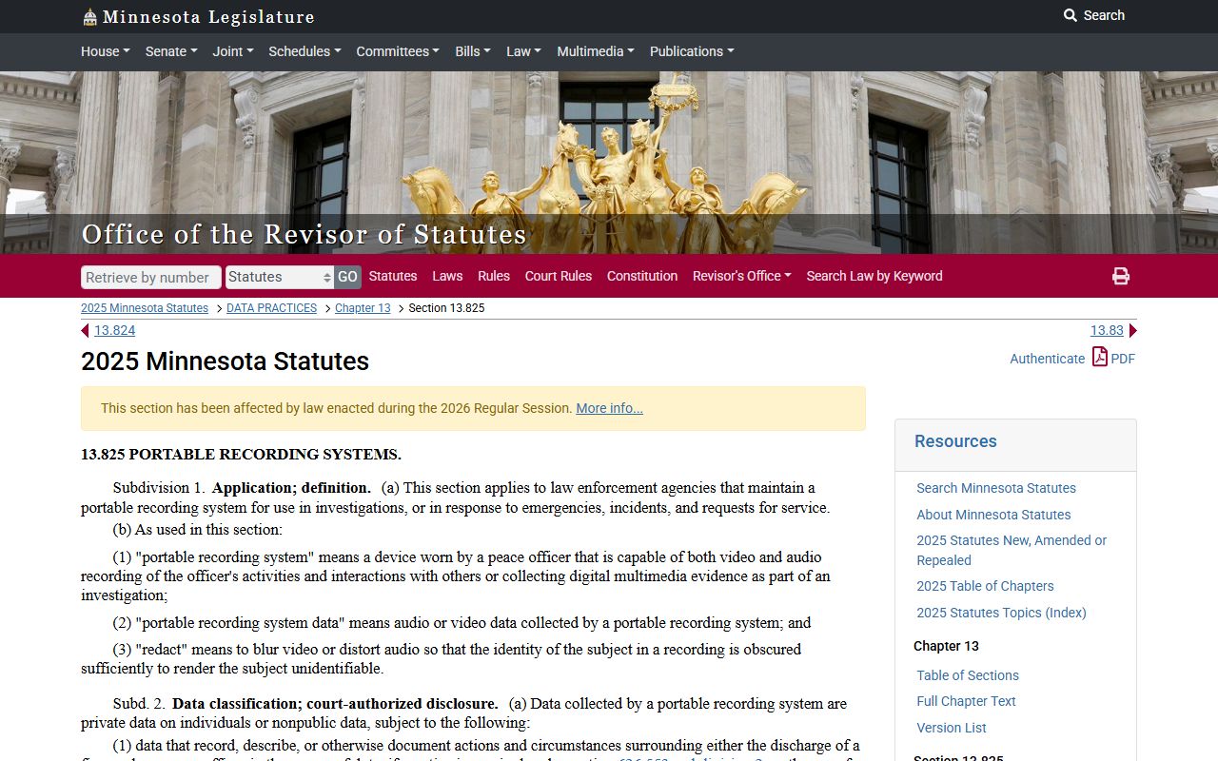The image size is (1218, 761).
Task: Click the Search magnifying glass icon
Action: 1071,15
